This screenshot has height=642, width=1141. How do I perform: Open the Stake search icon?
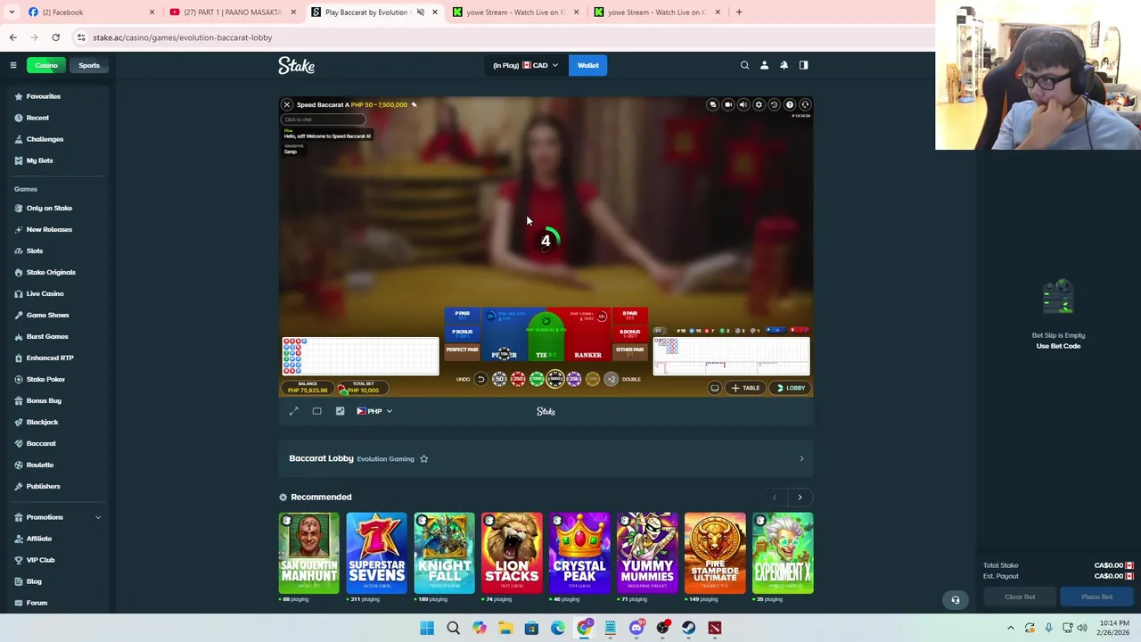point(744,65)
